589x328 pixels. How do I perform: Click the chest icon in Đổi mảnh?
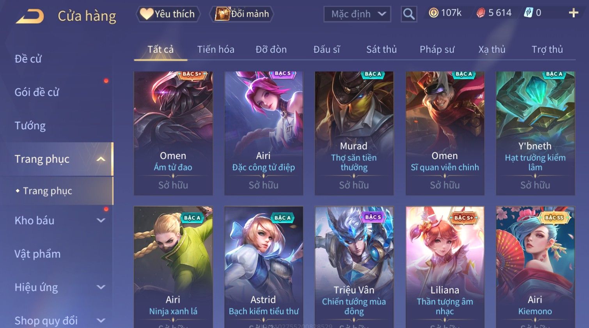[x=223, y=14]
